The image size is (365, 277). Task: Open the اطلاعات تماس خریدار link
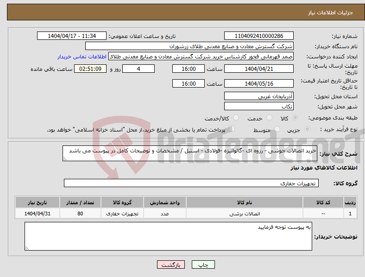[82, 57]
